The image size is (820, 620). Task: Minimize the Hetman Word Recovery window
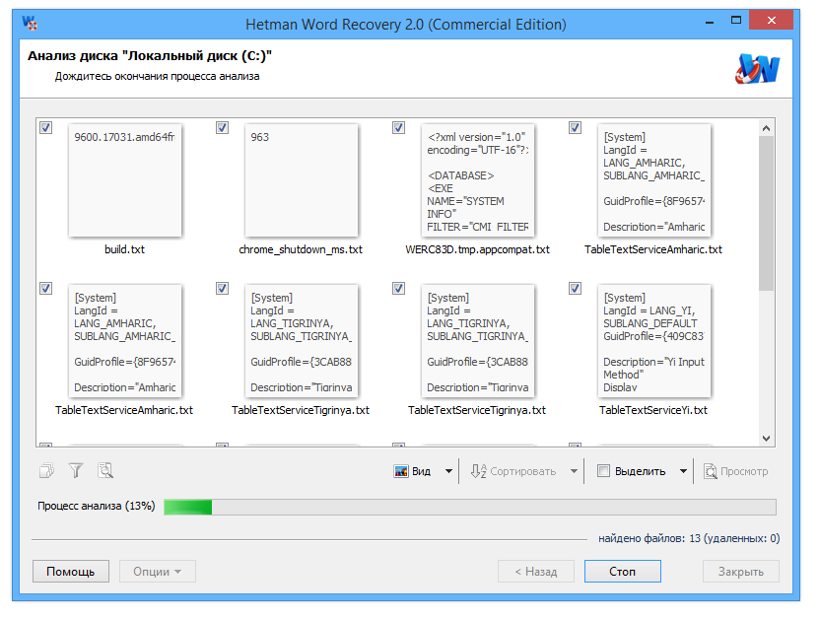pyautogui.click(x=710, y=22)
